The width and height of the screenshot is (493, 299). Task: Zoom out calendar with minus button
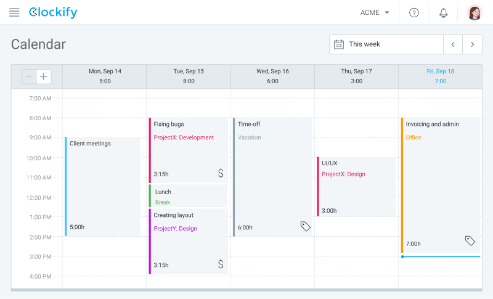pos(29,76)
